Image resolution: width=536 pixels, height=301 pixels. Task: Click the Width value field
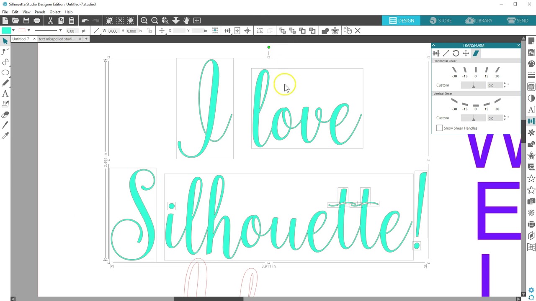coord(113,31)
